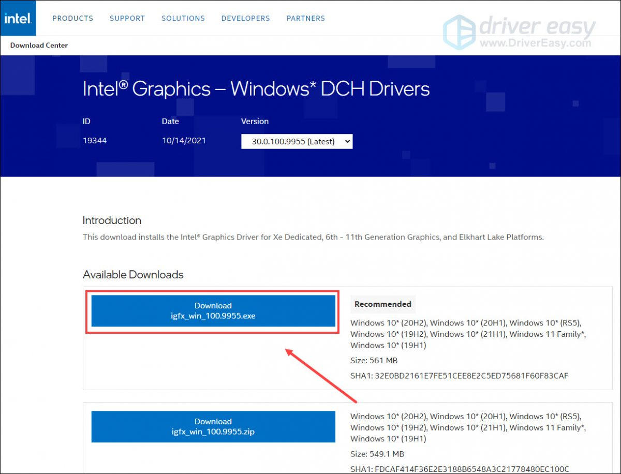621x474 pixels.
Task: Open the DEVELOPERS menu
Action: pos(245,18)
